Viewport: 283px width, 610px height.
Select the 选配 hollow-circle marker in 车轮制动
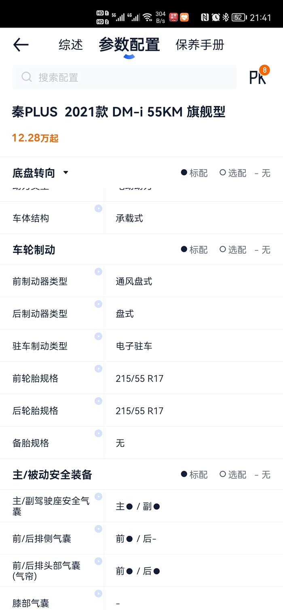[223, 250]
